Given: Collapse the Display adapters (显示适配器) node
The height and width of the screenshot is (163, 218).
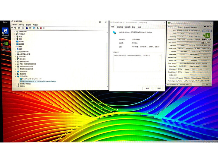Looking at the screenshot, I should click(x=16, y=76).
